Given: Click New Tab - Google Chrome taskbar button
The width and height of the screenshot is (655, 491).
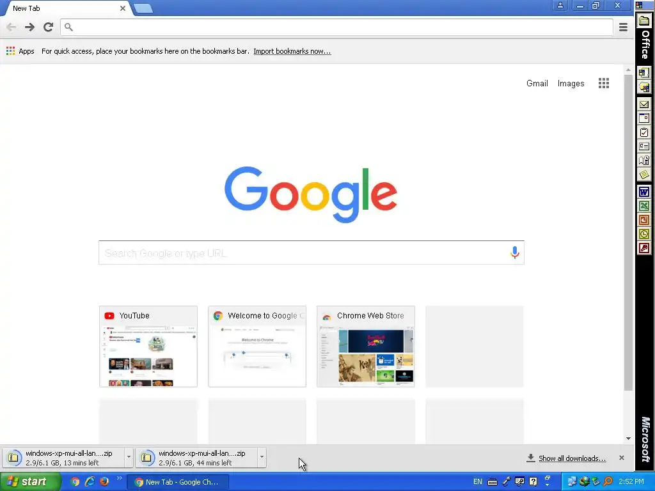Looking at the screenshot, I should click(x=178, y=482).
